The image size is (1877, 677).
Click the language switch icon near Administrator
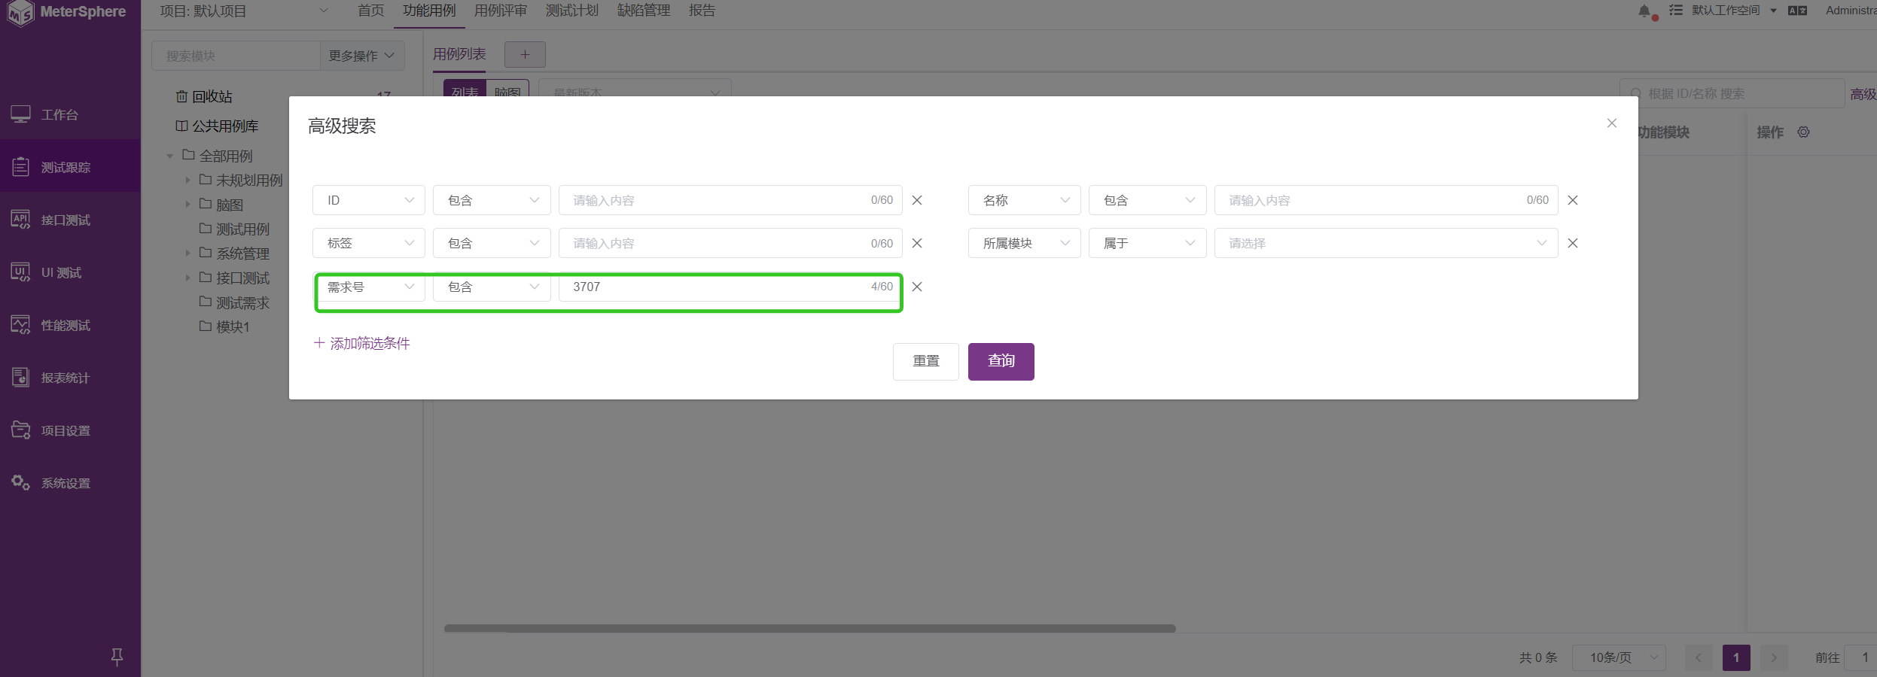[1798, 11]
